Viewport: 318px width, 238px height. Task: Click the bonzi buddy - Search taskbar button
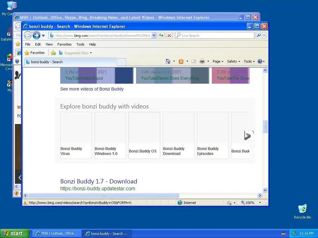click(x=107, y=234)
